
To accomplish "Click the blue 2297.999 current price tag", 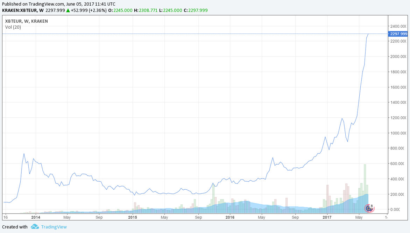I will coord(398,34).
